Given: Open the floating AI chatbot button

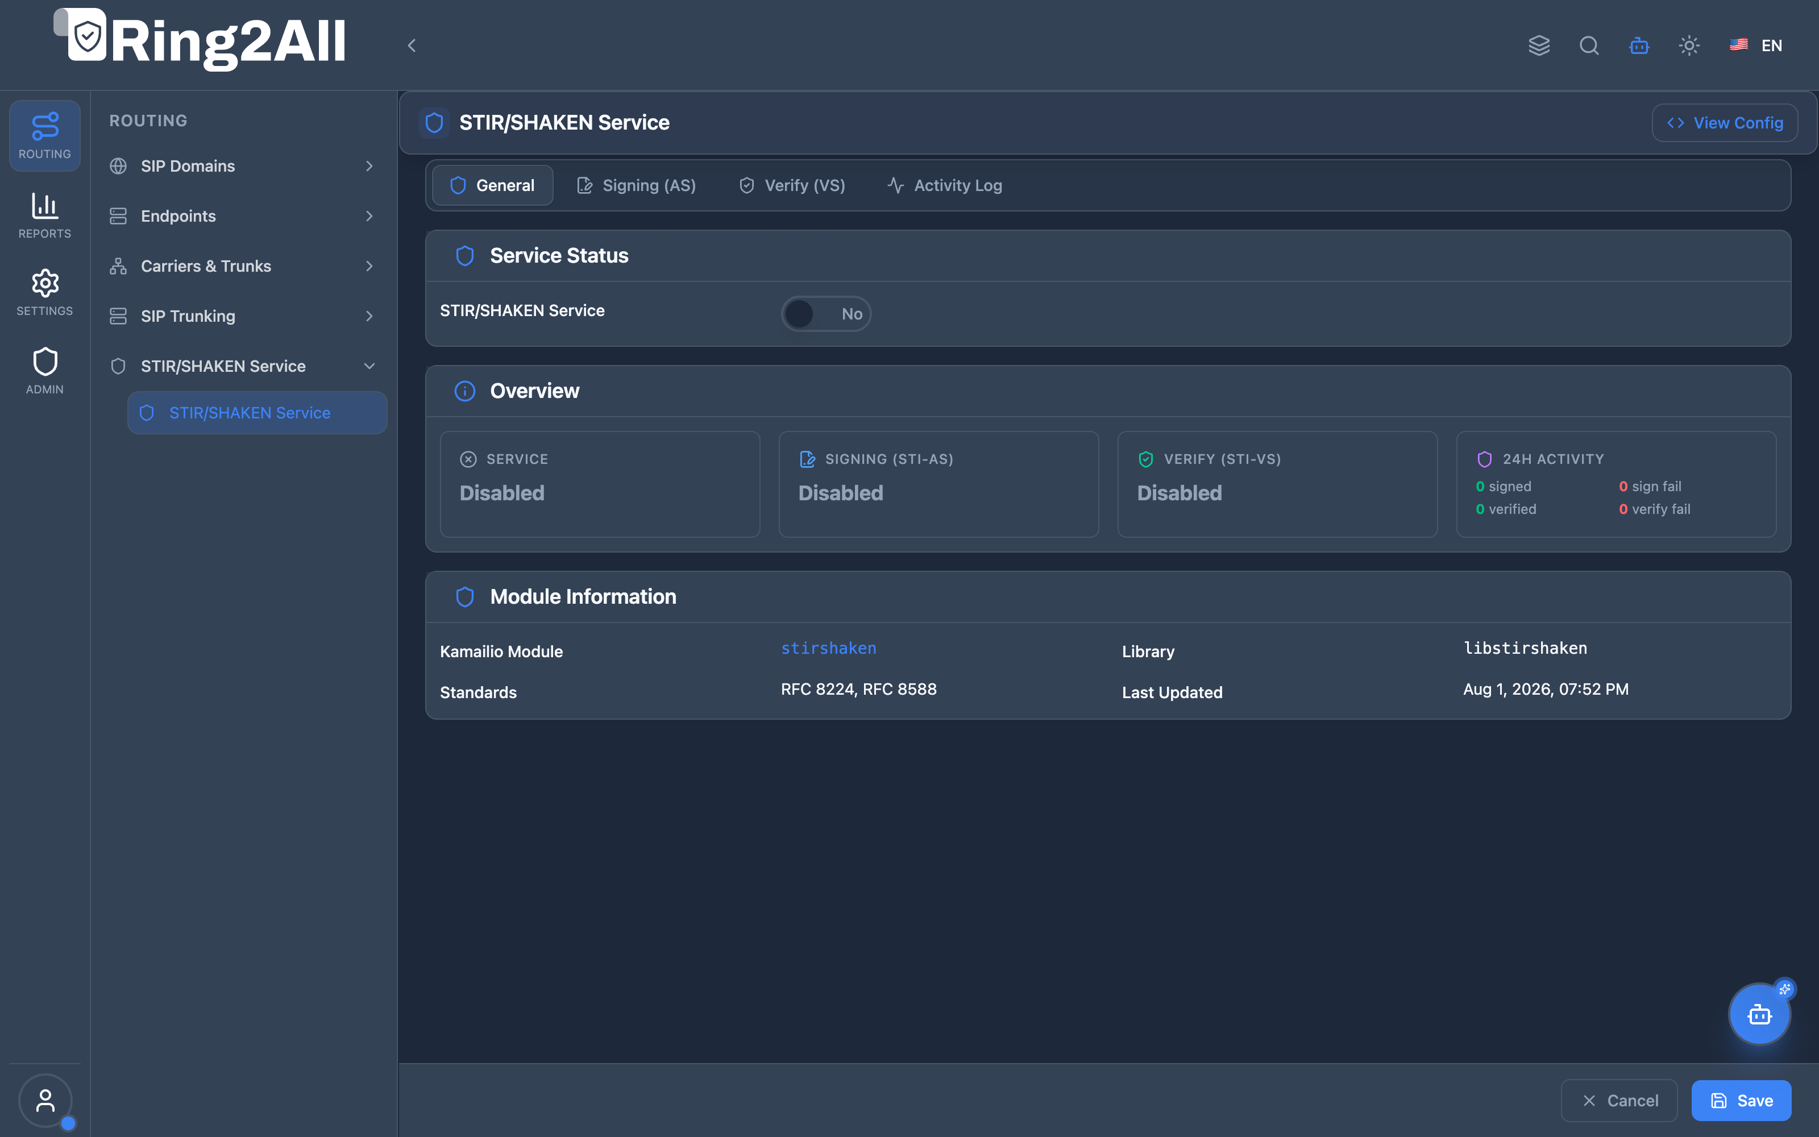Looking at the screenshot, I should pyautogui.click(x=1760, y=1014).
